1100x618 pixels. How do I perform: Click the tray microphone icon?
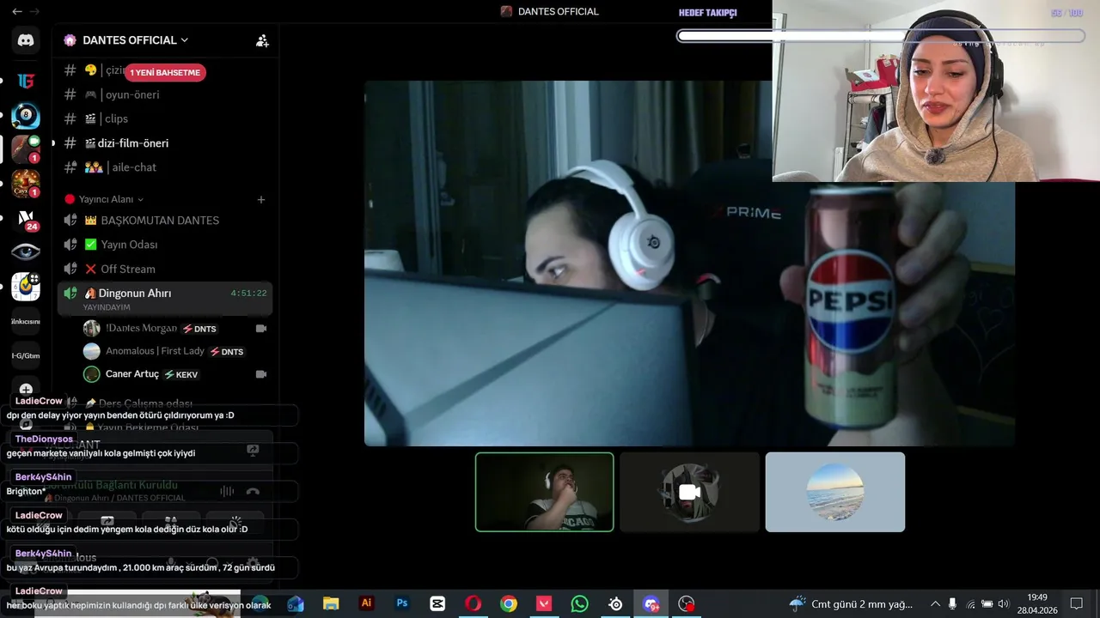(x=952, y=604)
